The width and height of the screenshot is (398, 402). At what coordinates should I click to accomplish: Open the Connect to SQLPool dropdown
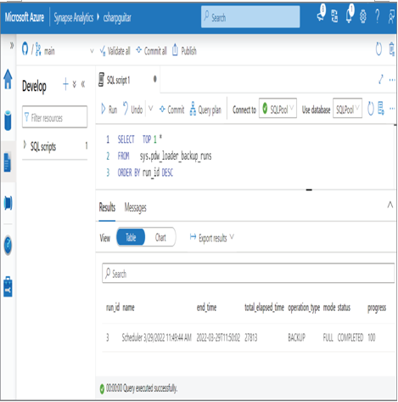277,109
